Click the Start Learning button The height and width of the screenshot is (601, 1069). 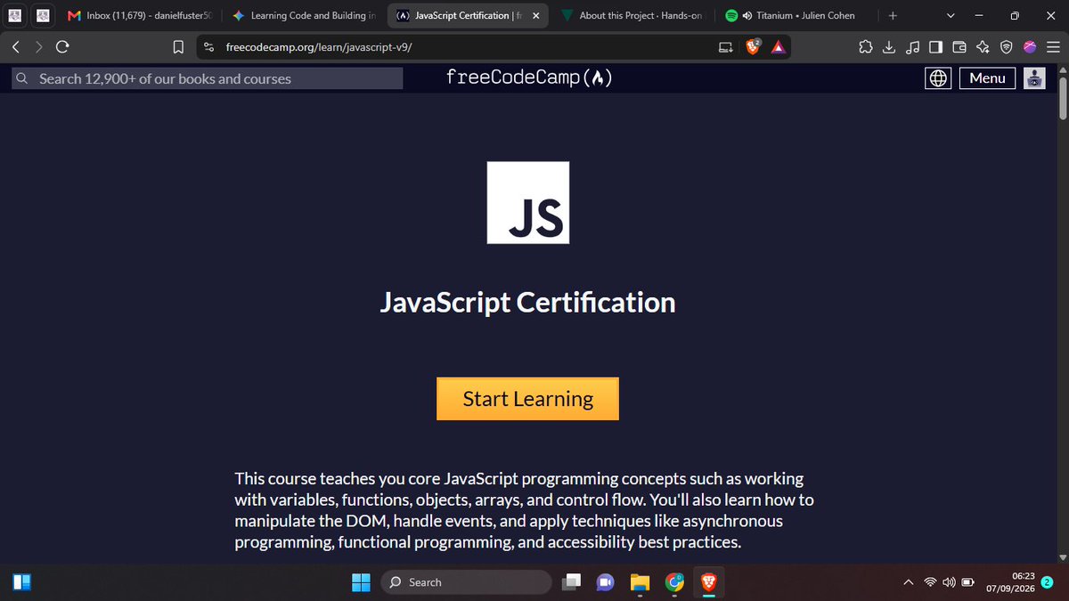[x=527, y=399]
